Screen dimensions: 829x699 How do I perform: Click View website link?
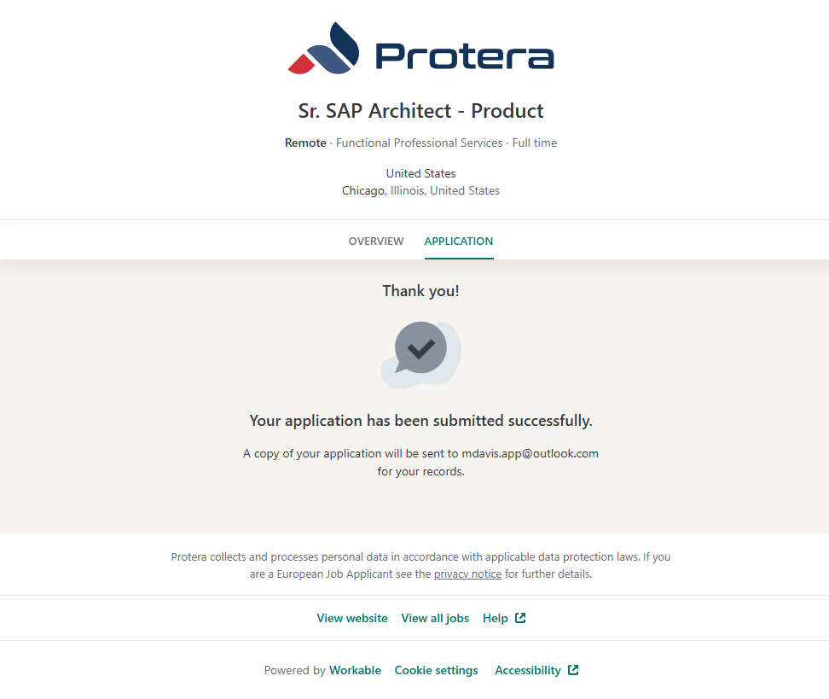(352, 618)
